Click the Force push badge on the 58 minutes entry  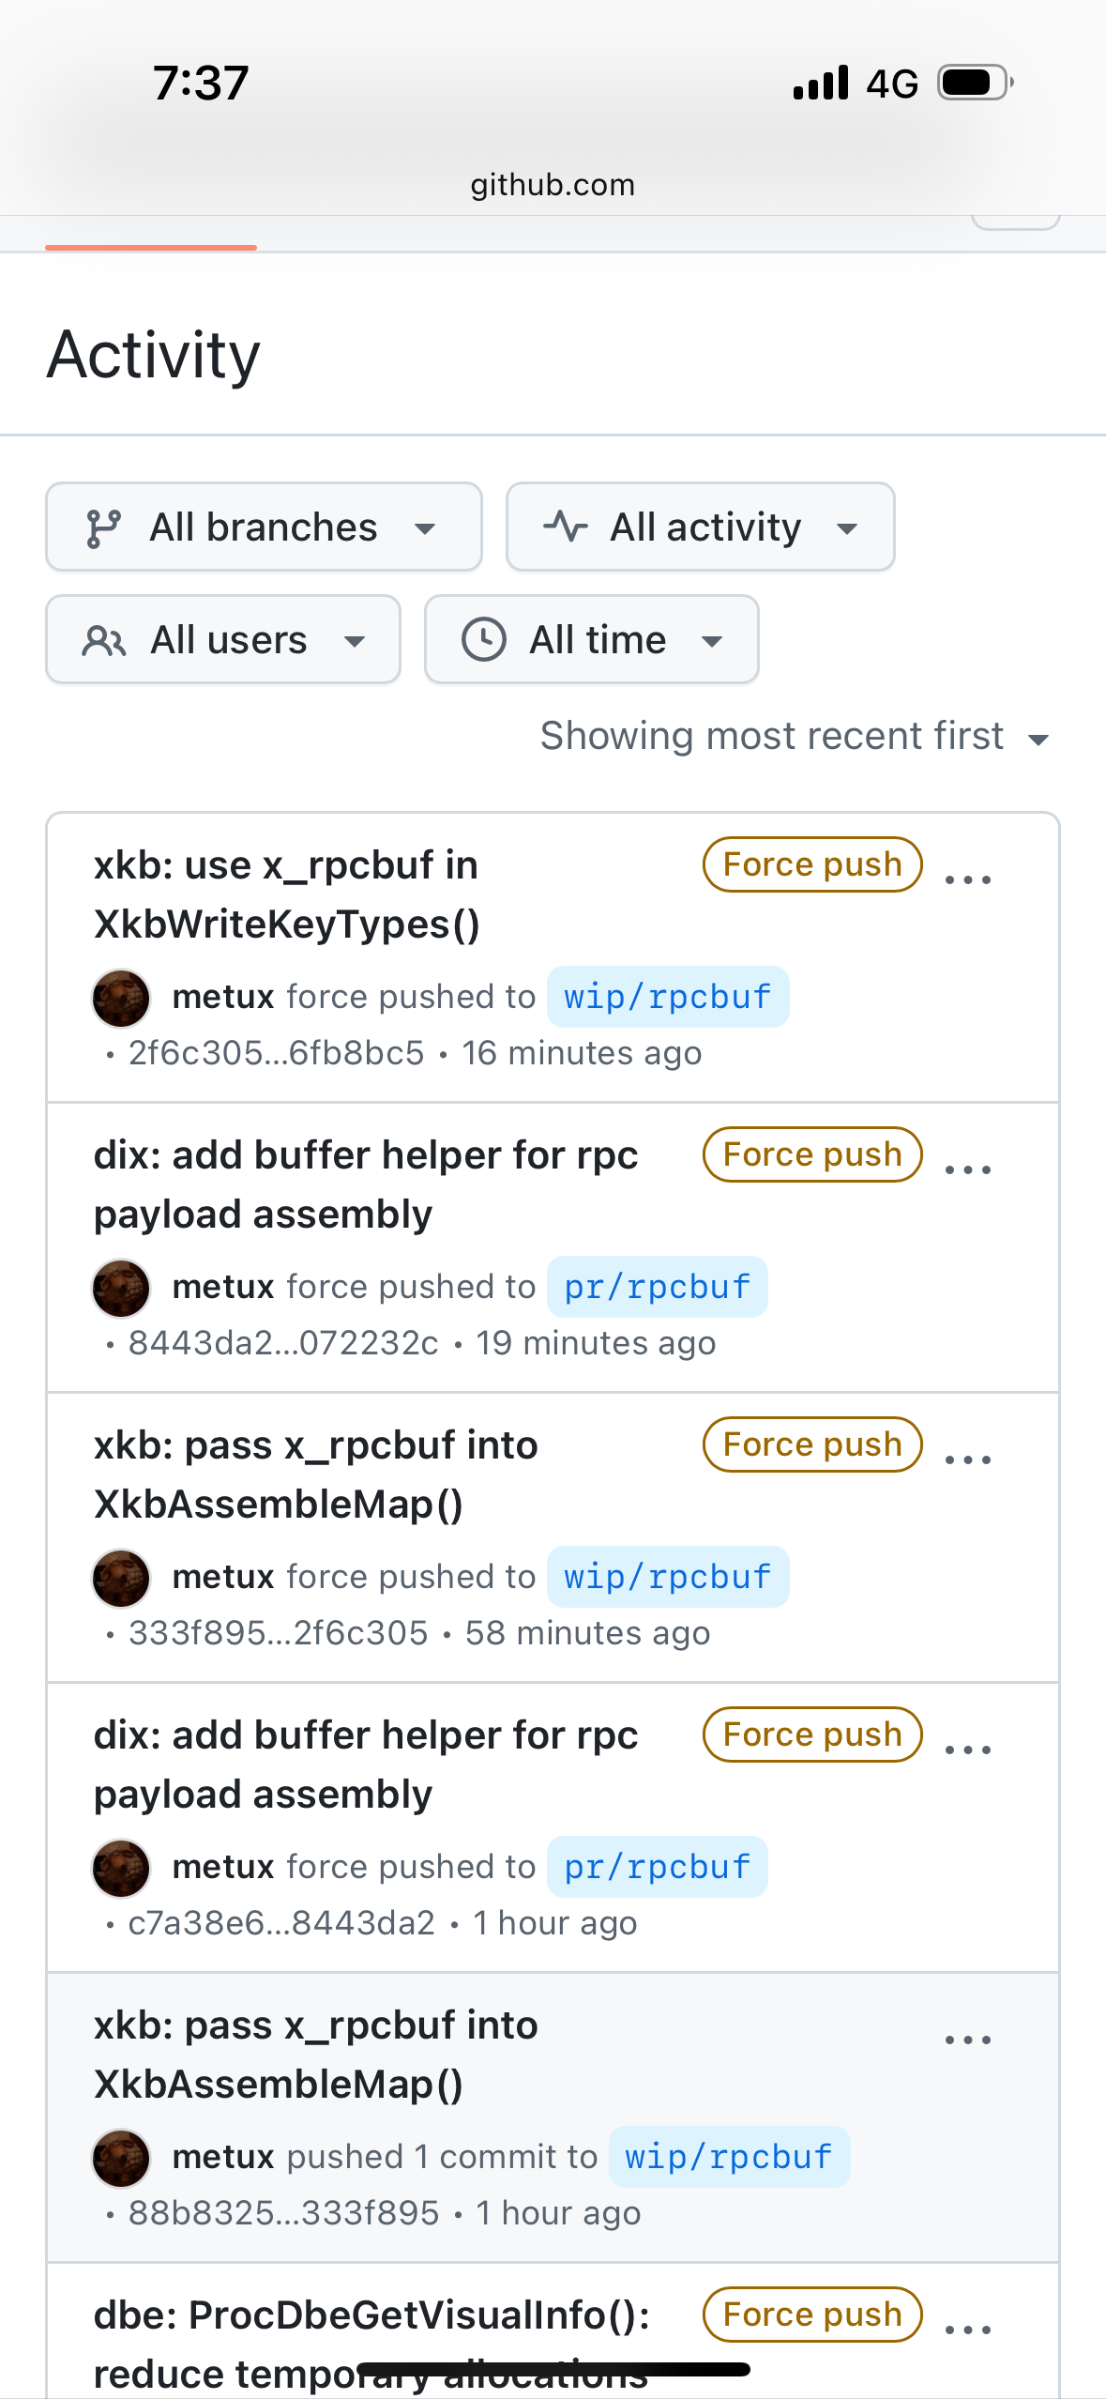812,1444
